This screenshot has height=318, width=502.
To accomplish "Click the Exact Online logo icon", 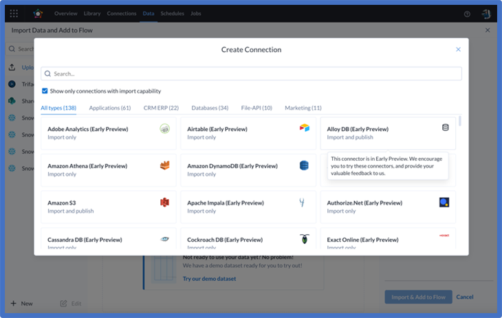I will [x=444, y=236].
